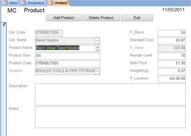
Task: Click the Product Name label
Action: [21, 48]
